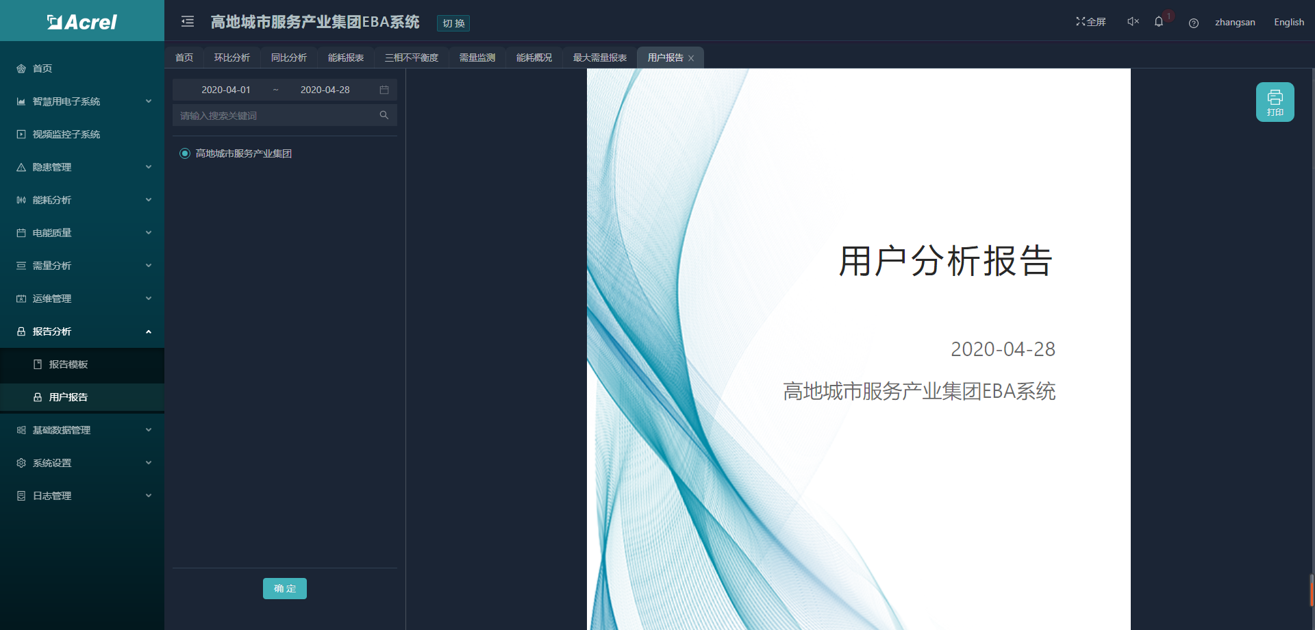Collapse the sidebar with the hamburger icon
The height and width of the screenshot is (630, 1315).
[x=187, y=21]
